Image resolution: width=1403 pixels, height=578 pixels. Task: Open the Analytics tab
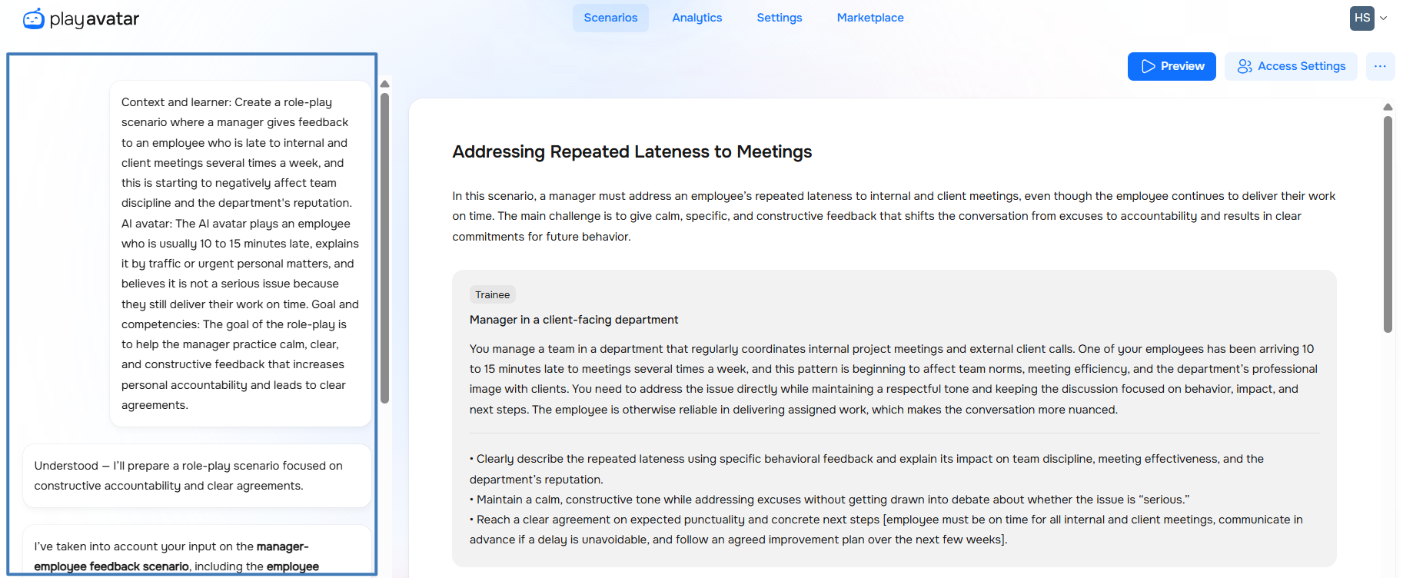[x=697, y=18]
